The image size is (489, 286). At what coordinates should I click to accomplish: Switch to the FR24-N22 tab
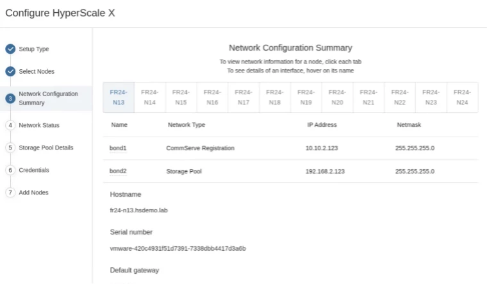(x=400, y=97)
